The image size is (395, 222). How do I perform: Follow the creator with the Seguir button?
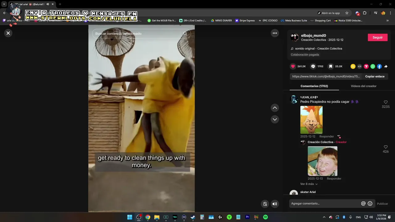pos(377,37)
